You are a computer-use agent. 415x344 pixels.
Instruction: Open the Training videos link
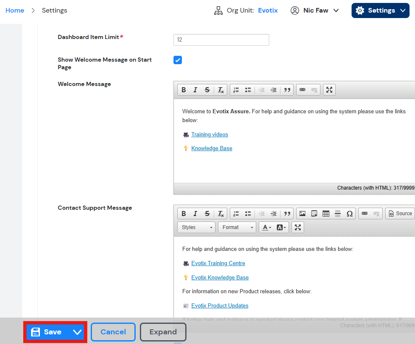coord(210,134)
